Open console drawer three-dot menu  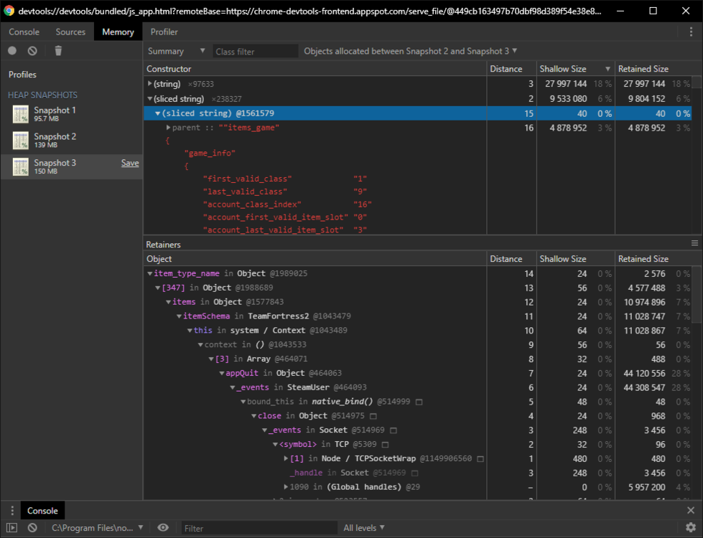click(12, 511)
